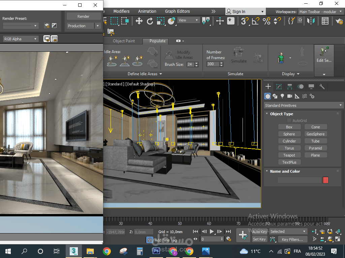
Task: Open the Standard Primitives dropdown
Action: [x=304, y=105]
